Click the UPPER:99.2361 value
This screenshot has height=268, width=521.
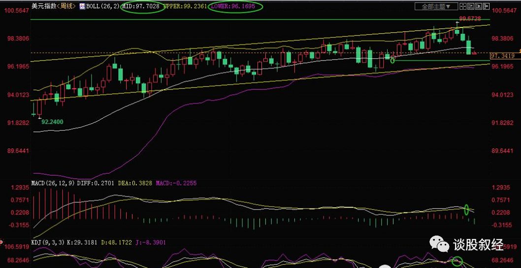[185, 6]
